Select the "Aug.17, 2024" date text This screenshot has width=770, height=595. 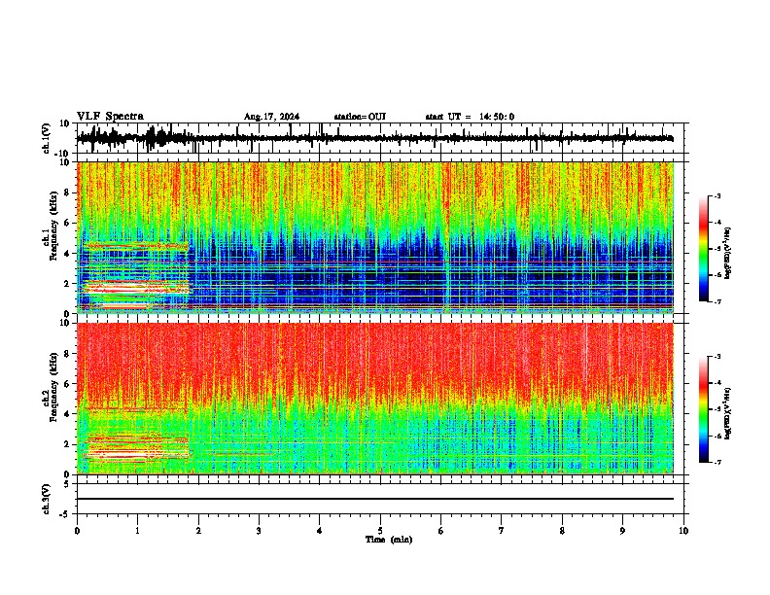271,117
